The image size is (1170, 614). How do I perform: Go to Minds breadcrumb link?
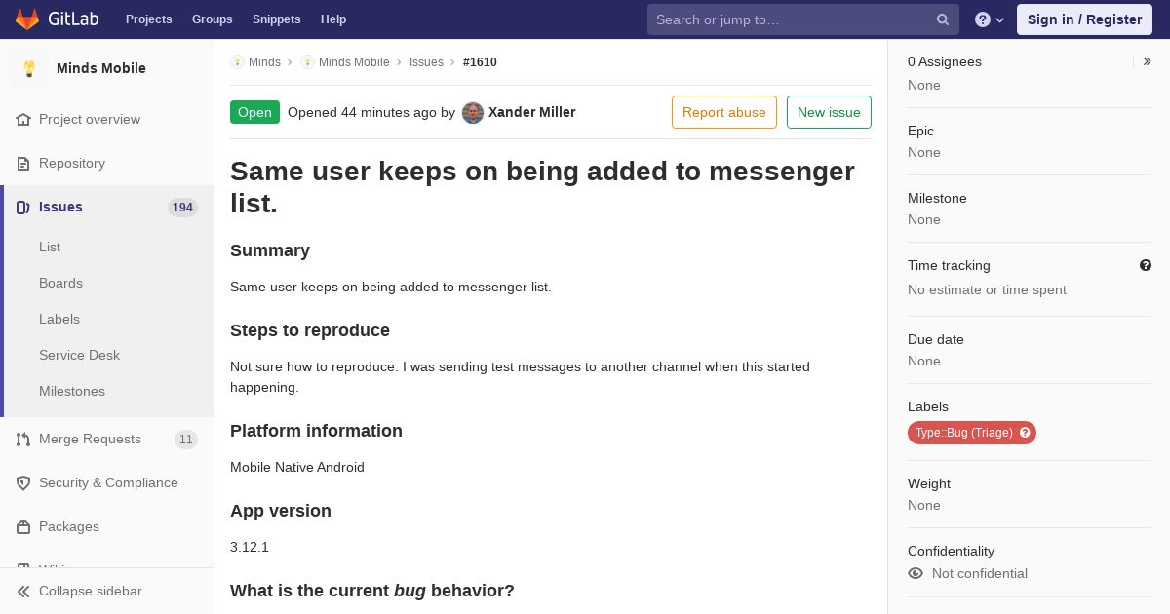(x=264, y=61)
